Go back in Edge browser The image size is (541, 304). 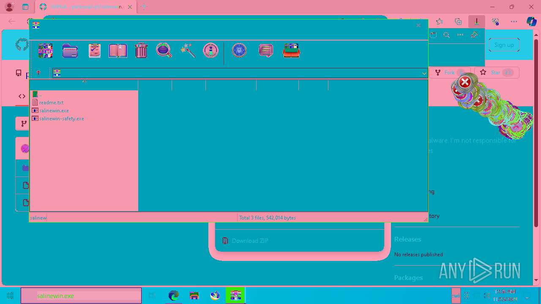pos(12,22)
